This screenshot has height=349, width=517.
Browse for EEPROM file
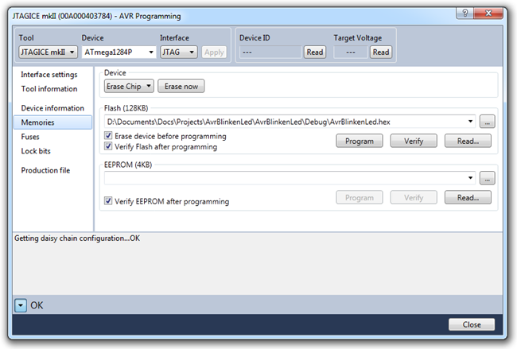point(488,178)
